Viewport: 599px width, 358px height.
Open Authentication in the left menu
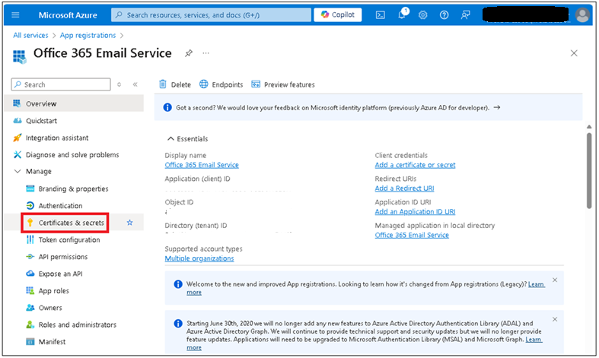[60, 206]
